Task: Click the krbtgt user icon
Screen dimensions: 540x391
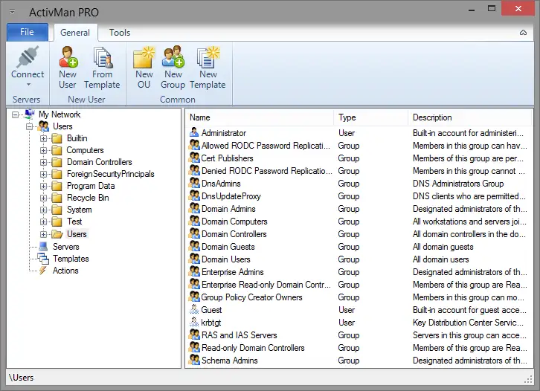Action: [194, 322]
